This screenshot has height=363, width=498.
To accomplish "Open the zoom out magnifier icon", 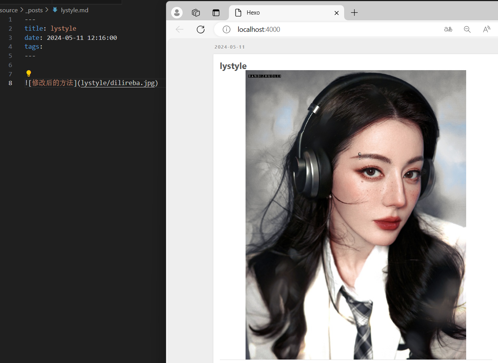I will click(467, 30).
